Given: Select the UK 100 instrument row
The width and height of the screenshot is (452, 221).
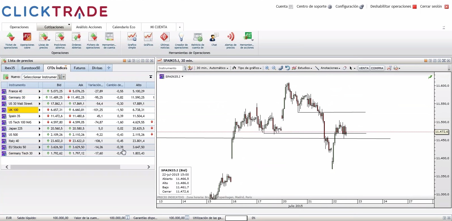Looking at the screenshot, I should [78, 110].
